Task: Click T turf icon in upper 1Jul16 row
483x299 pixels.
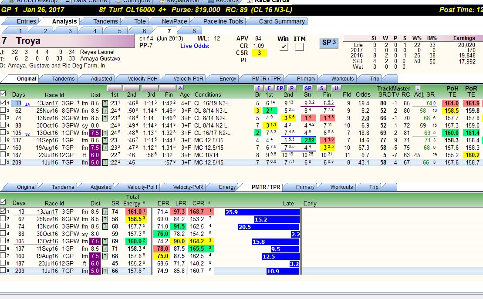Action: pyautogui.click(x=105, y=162)
